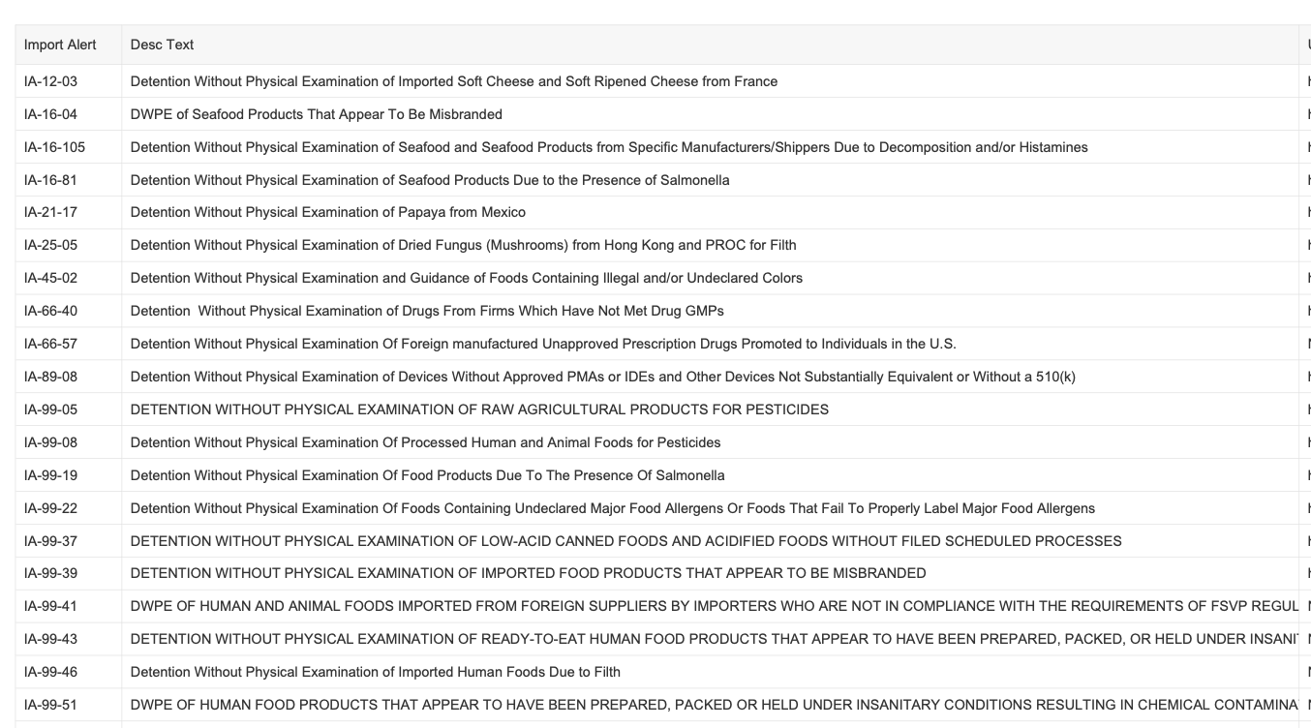This screenshot has width=1311, height=728.
Task: Click the IA-16-81 alert cell
Action: [50, 180]
